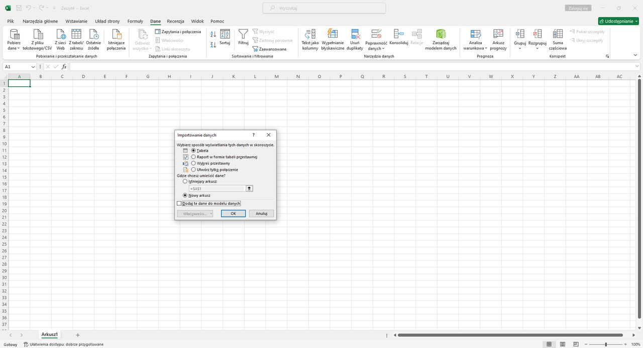This screenshot has height=348, width=643.
Task: Open the Wstawianie ribbon tab
Action: (x=76, y=22)
